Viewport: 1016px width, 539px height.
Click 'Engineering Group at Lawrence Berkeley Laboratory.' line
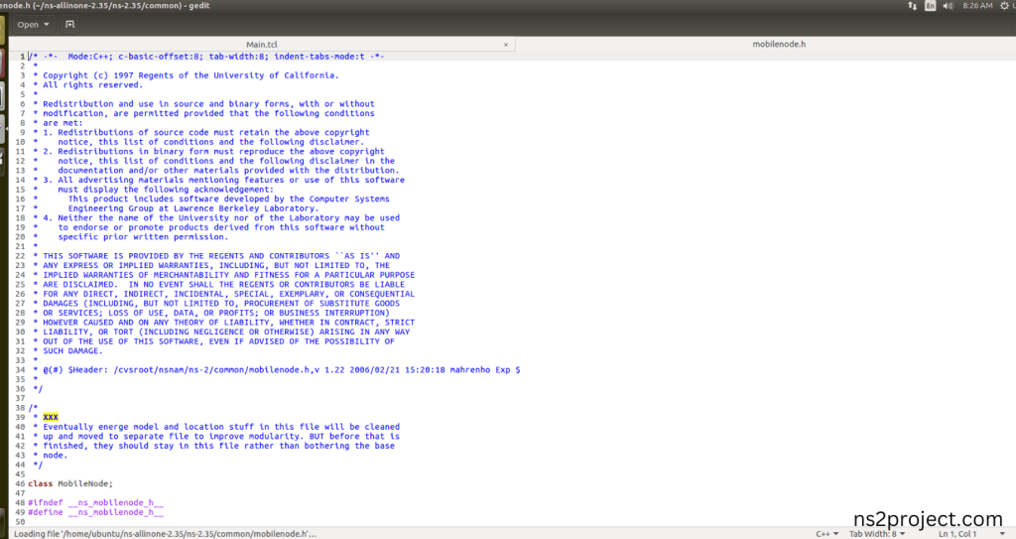[x=193, y=208]
